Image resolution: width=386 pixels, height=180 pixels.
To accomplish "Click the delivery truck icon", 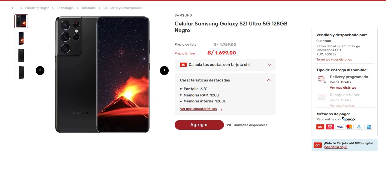I will tap(321, 79).
